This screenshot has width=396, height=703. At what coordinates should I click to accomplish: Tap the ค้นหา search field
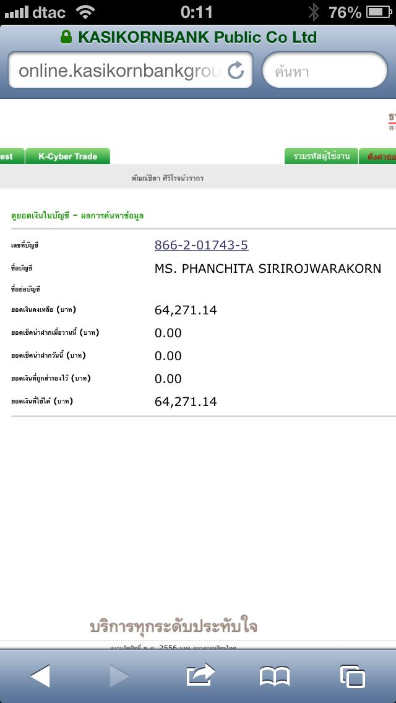(x=325, y=71)
